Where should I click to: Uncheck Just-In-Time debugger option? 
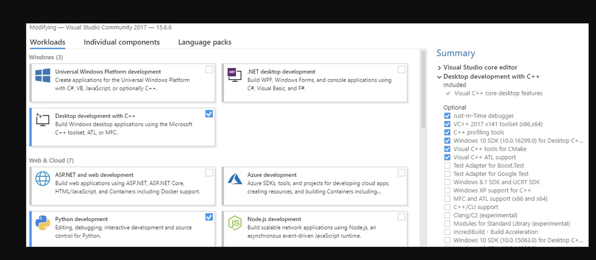click(447, 116)
